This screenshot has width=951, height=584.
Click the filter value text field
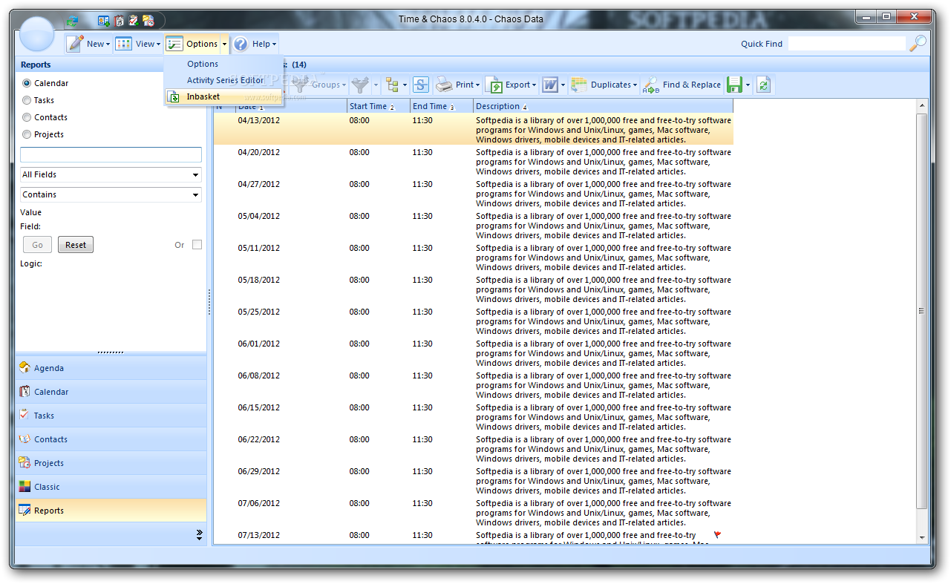(111, 154)
